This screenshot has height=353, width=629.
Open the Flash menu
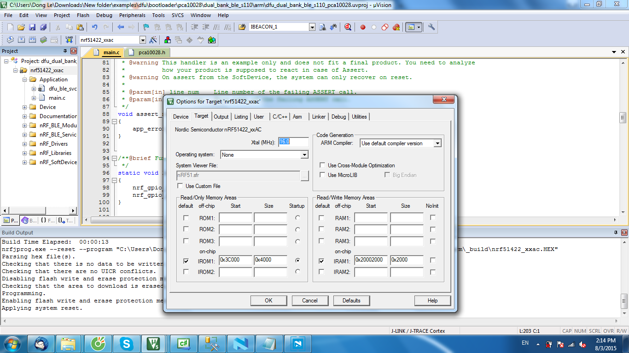tap(83, 15)
